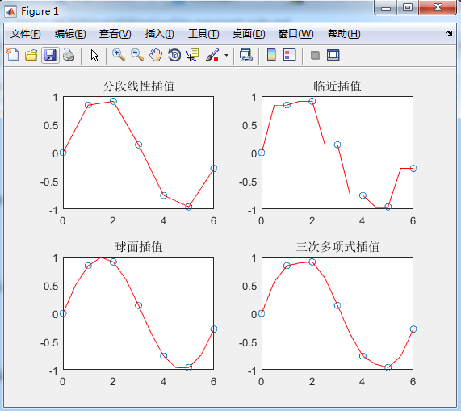The width and height of the screenshot is (461, 411).
Task: Maximize the Figure 1 window
Action: coord(408,7)
